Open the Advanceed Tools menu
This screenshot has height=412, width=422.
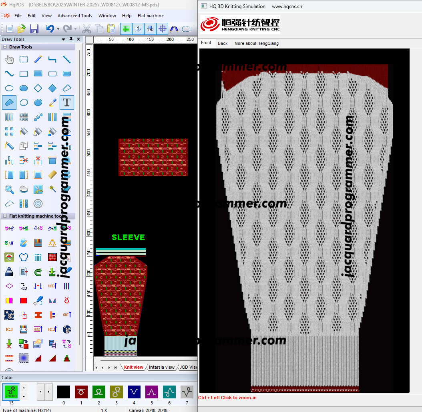click(74, 16)
